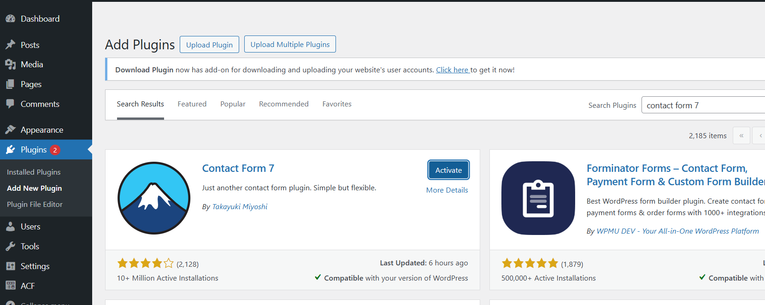The image size is (765, 305).
Task: Switch to Favorites tab
Action: (x=337, y=104)
